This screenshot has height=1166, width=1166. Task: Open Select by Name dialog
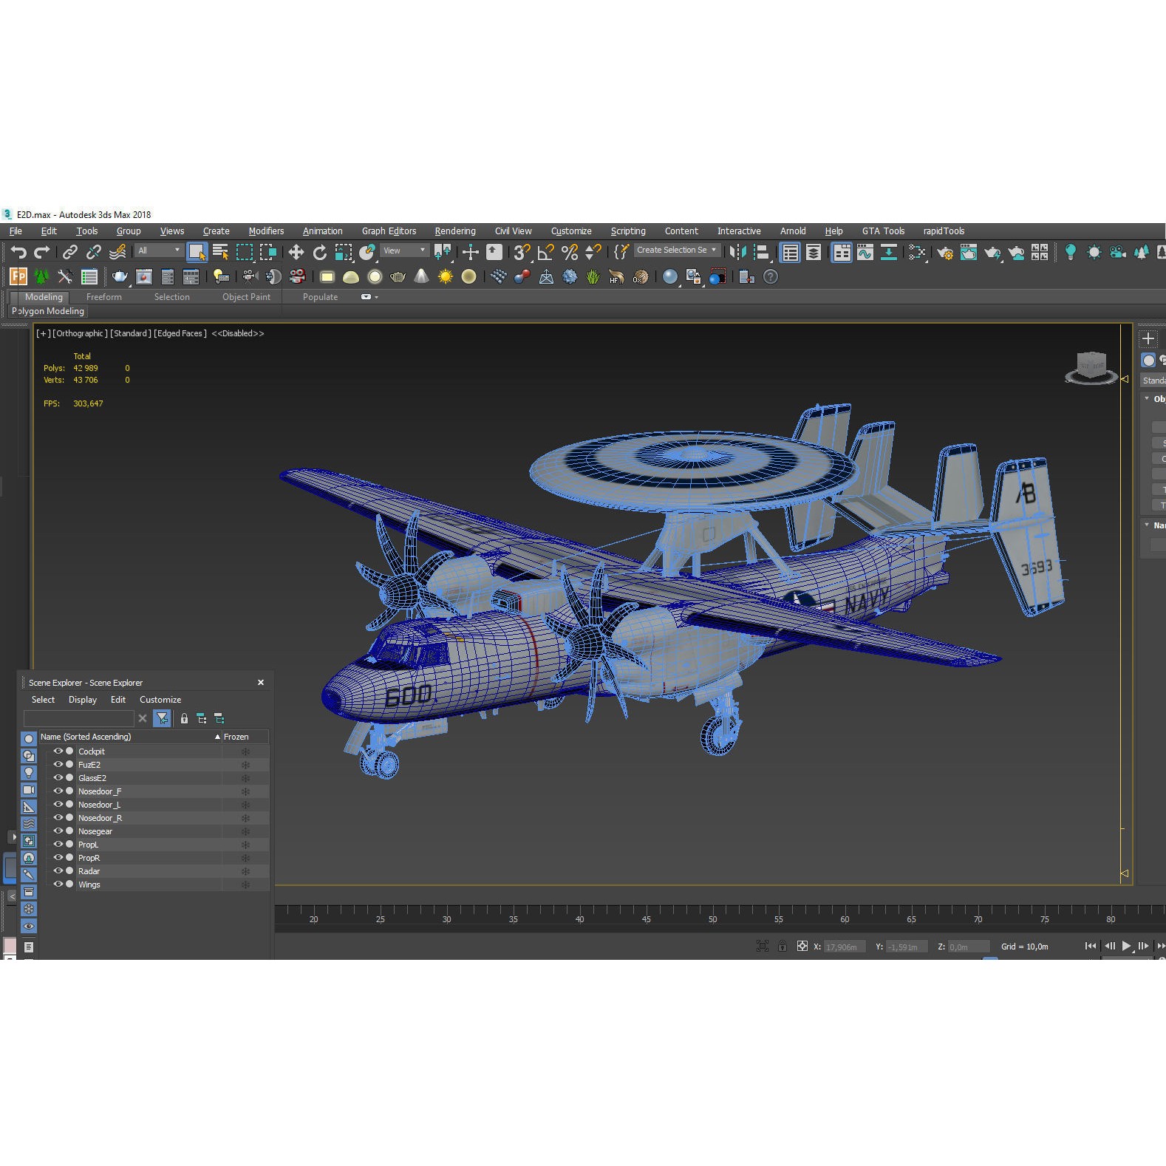point(220,253)
